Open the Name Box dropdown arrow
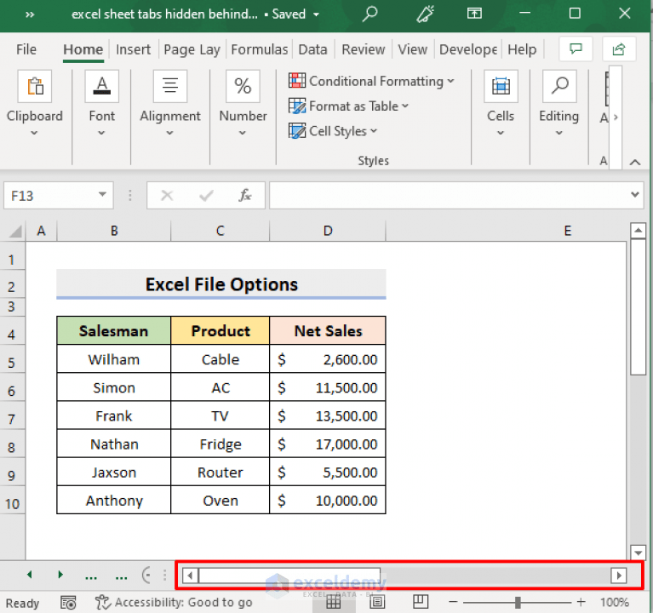This screenshot has height=613, width=653. pos(102,194)
